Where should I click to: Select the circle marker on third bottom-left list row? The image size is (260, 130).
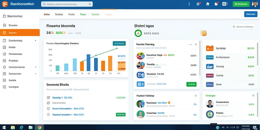tap(48, 109)
